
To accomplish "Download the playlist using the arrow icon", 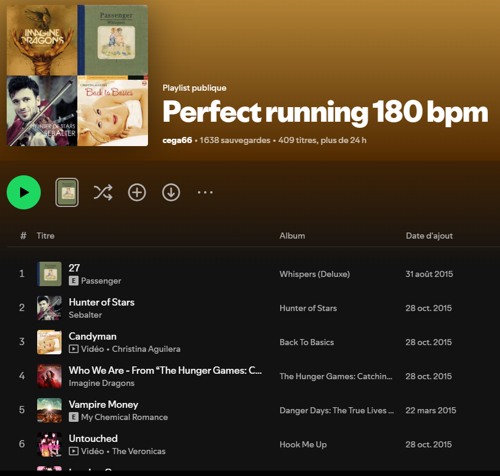I will point(171,193).
